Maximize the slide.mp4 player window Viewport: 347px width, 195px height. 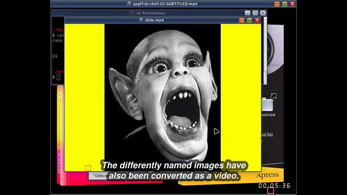249,20
